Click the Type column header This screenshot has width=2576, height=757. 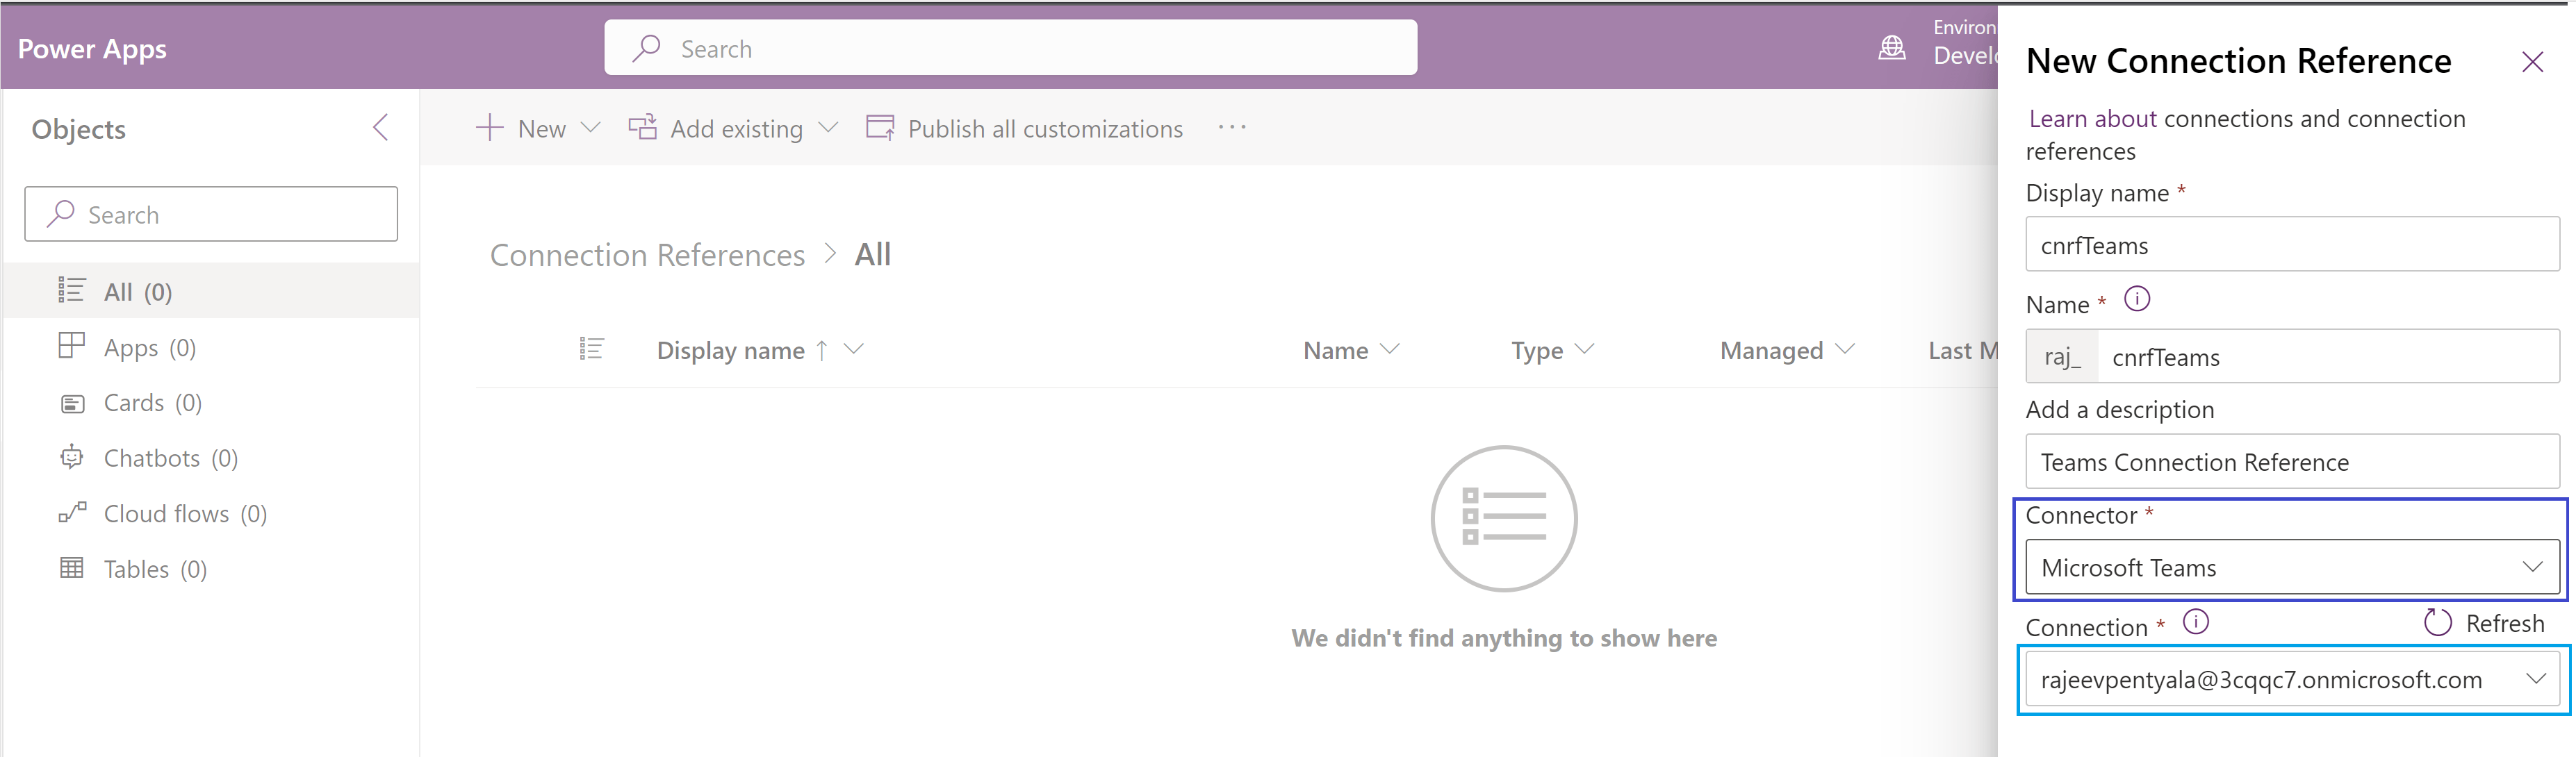click(1537, 351)
